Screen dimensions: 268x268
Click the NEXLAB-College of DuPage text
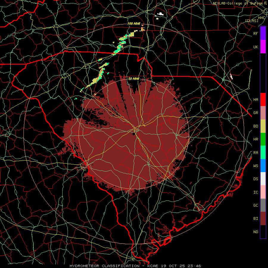[x=238, y=3]
